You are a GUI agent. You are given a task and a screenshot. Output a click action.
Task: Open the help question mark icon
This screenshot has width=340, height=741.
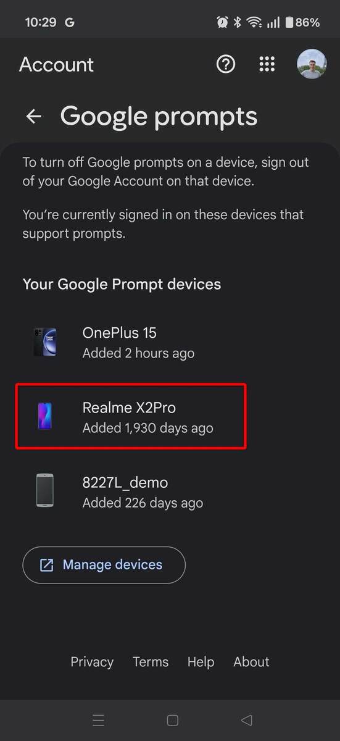coord(226,64)
